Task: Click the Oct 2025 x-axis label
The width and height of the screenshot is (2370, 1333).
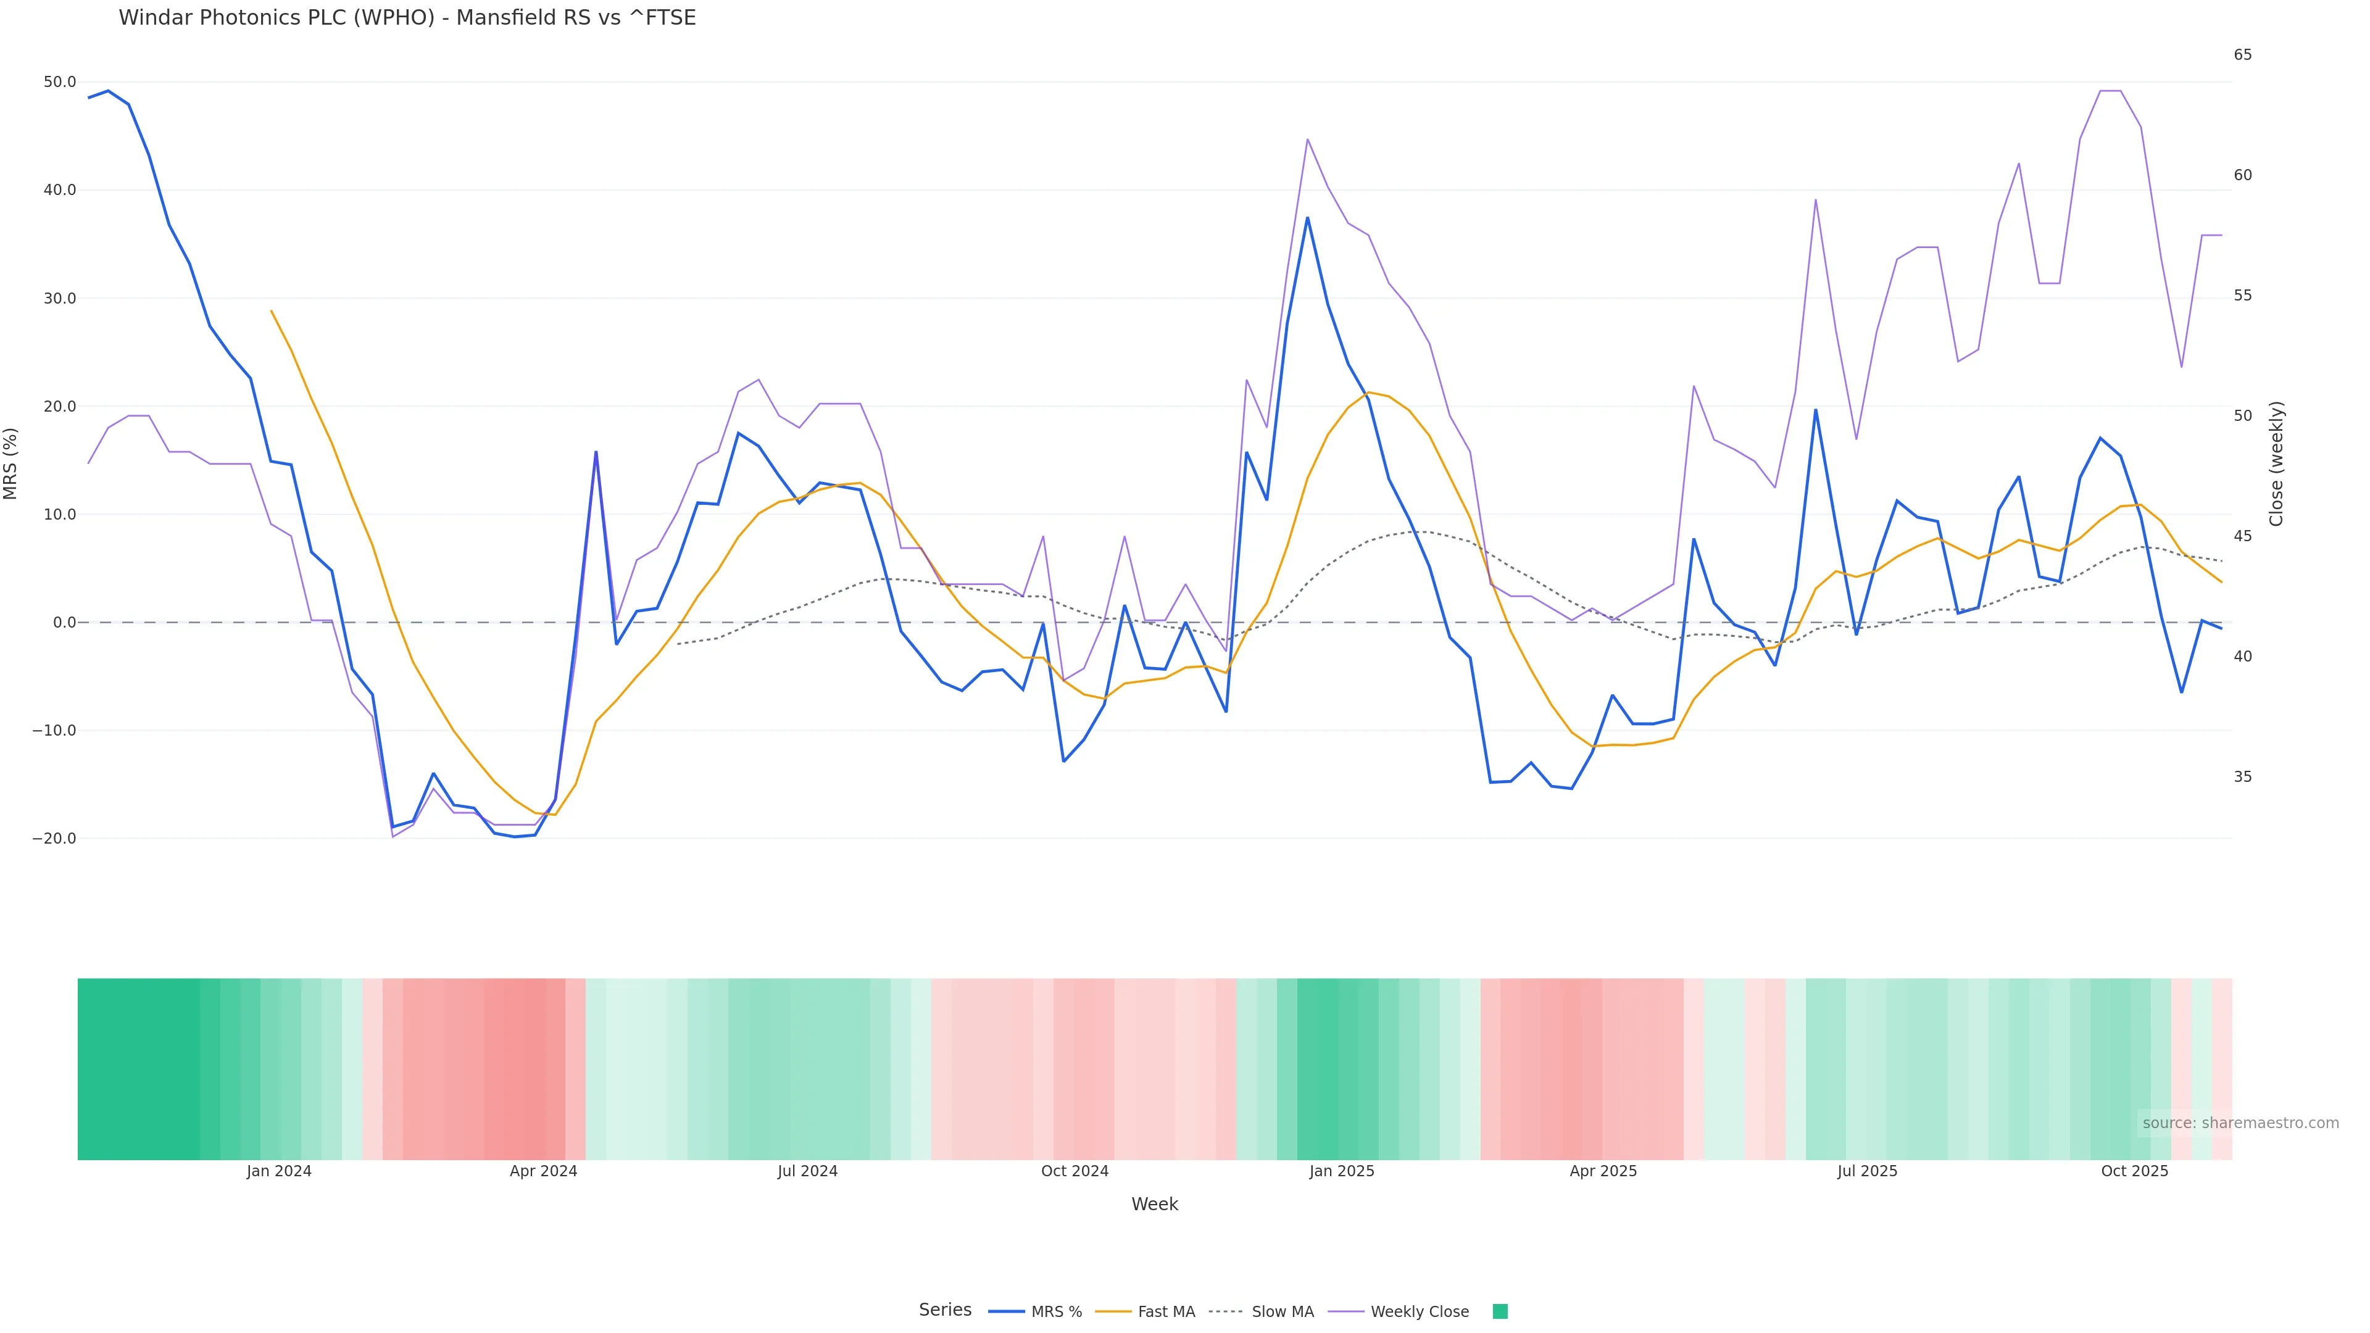Action: coord(2134,1171)
